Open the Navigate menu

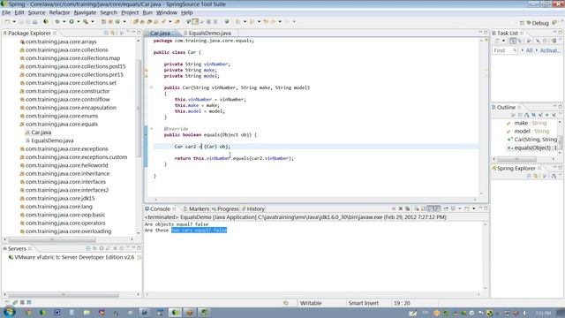(x=85, y=12)
